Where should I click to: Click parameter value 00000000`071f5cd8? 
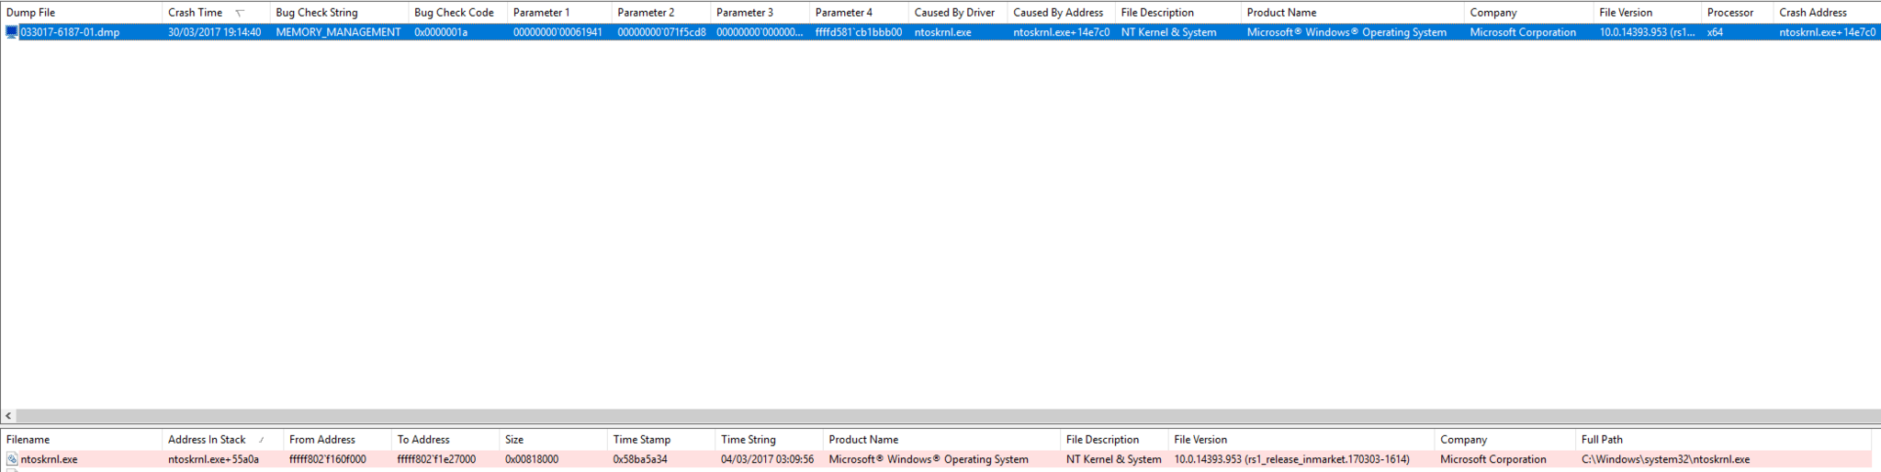pos(661,32)
